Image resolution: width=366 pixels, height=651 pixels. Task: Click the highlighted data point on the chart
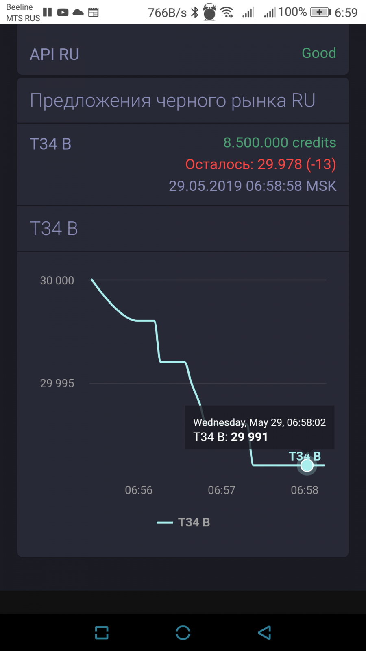click(307, 465)
